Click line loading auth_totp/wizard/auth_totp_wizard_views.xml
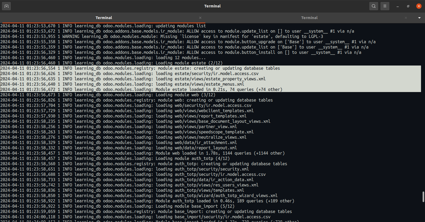The height and width of the screenshot is (222, 425). pyautogui.click(x=139, y=195)
